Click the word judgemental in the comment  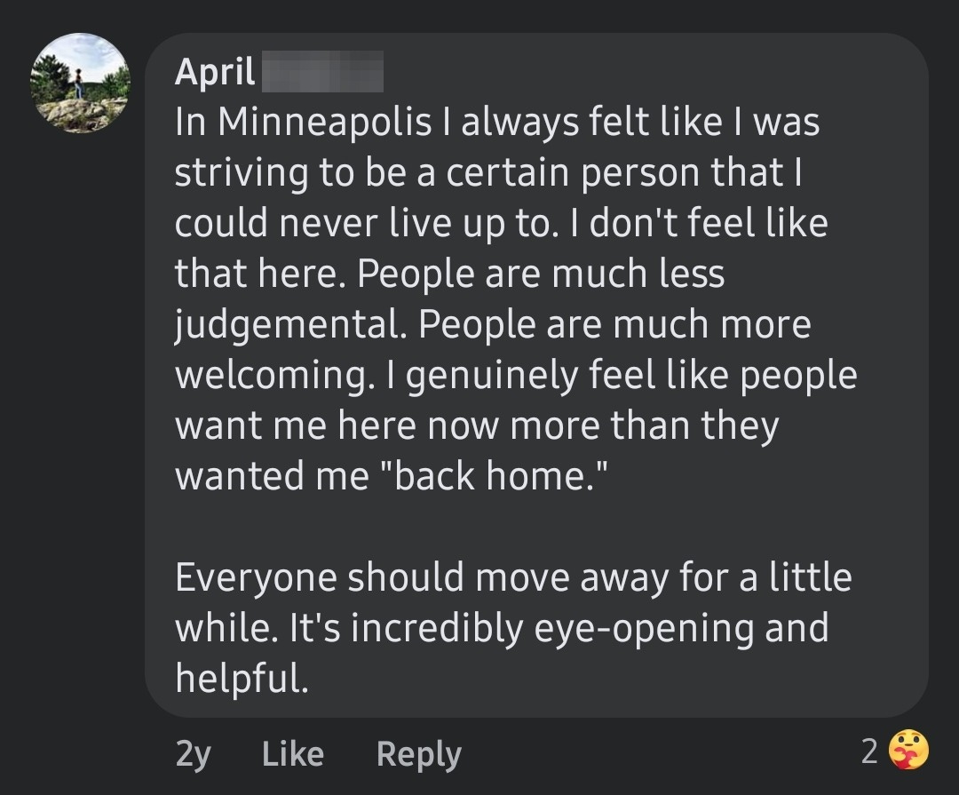(x=289, y=325)
